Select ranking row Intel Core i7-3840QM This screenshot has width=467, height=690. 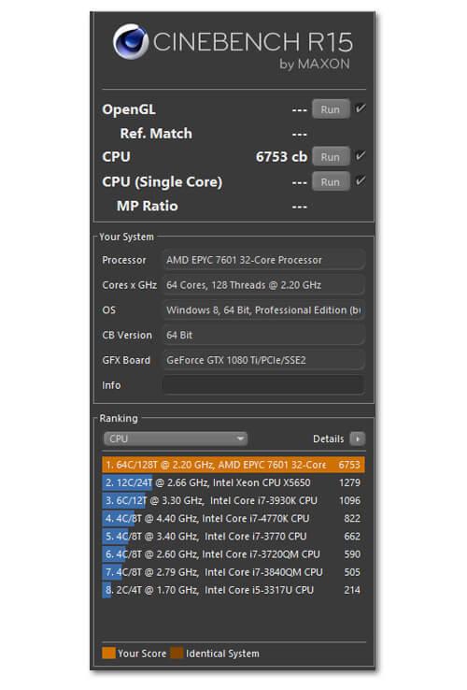point(233,572)
